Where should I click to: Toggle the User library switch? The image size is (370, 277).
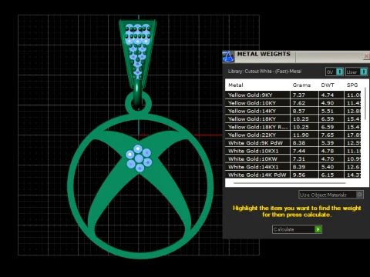(x=356, y=72)
